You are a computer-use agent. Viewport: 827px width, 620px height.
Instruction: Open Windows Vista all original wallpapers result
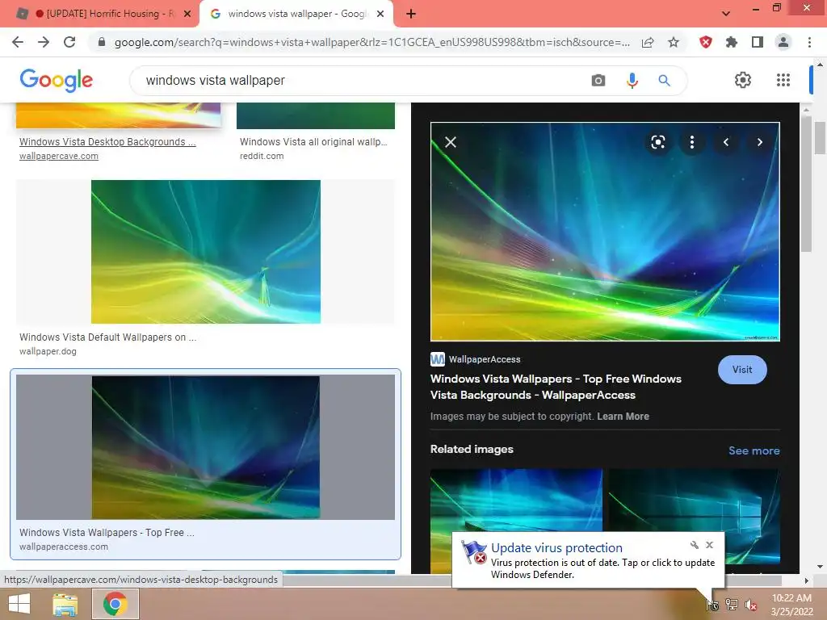(x=313, y=142)
